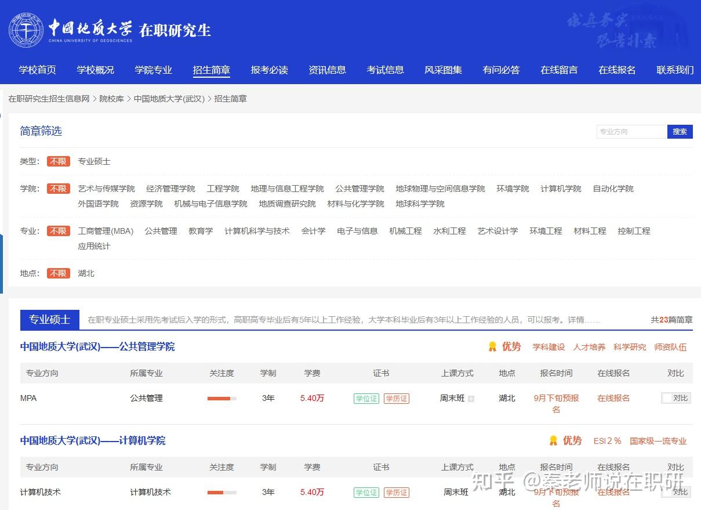
Task: Select 不限 for the 学院 filter
Action: [x=59, y=189]
